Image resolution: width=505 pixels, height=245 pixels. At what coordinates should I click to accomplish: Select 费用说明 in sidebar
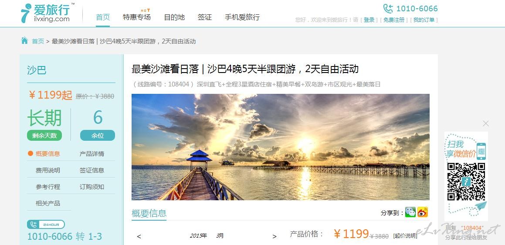click(47, 171)
